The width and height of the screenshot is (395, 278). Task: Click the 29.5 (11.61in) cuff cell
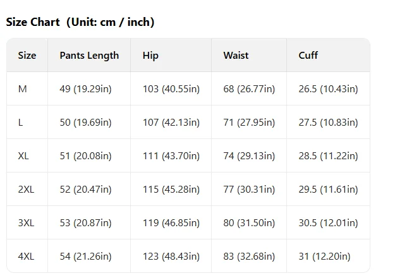tap(328, 190)
